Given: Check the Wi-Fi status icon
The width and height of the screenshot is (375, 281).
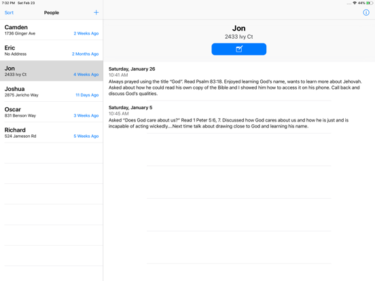Looking at the screenshot, I should click(355, 3).
